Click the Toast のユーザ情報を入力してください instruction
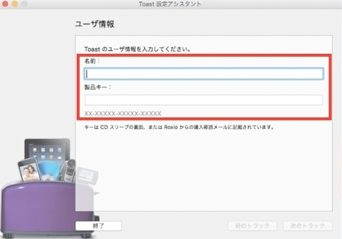The width and height of the screenshot is (342, 239). pyautogui.click(x=138, y=49)
